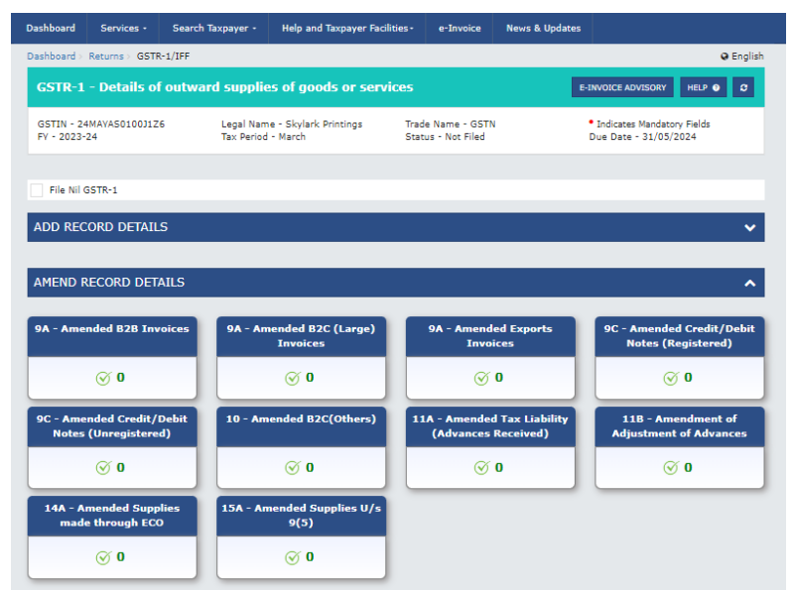
Task: Click checkmark icon in 9C Credit/Debit Notes (Registered) tile
Action: (671, 378)
